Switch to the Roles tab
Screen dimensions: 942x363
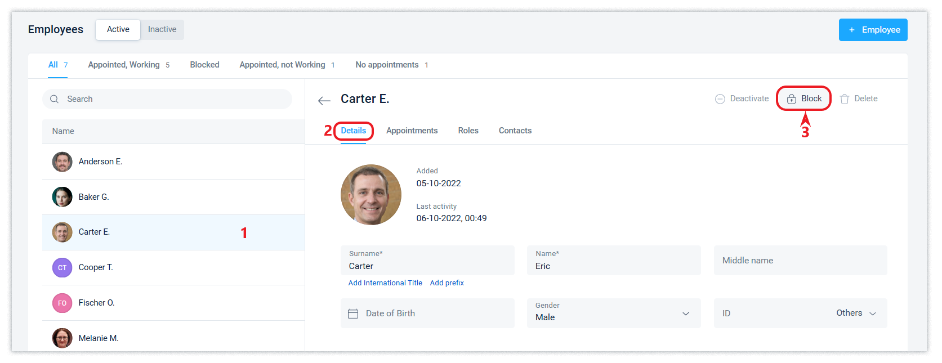[x=468, y=131]
